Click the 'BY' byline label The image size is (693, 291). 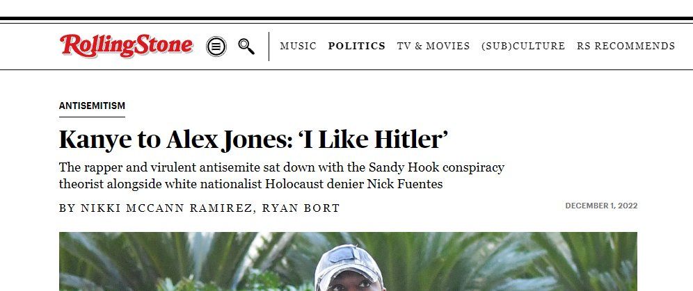67,208
